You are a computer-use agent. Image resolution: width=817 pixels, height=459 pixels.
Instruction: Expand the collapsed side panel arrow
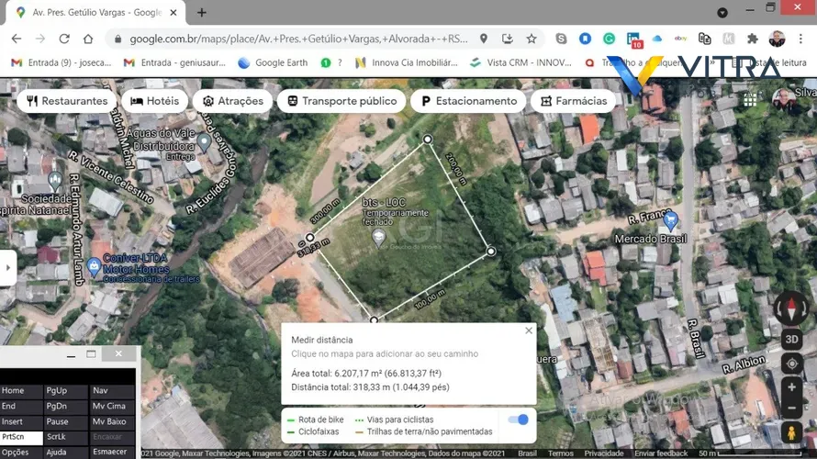pos(7,268)
